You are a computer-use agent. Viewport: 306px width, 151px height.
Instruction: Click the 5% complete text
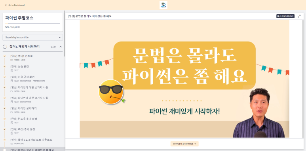(13, 27)
